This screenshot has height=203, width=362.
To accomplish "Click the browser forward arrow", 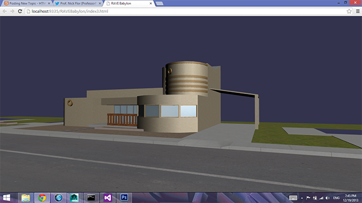I will (x=12, y=11).
